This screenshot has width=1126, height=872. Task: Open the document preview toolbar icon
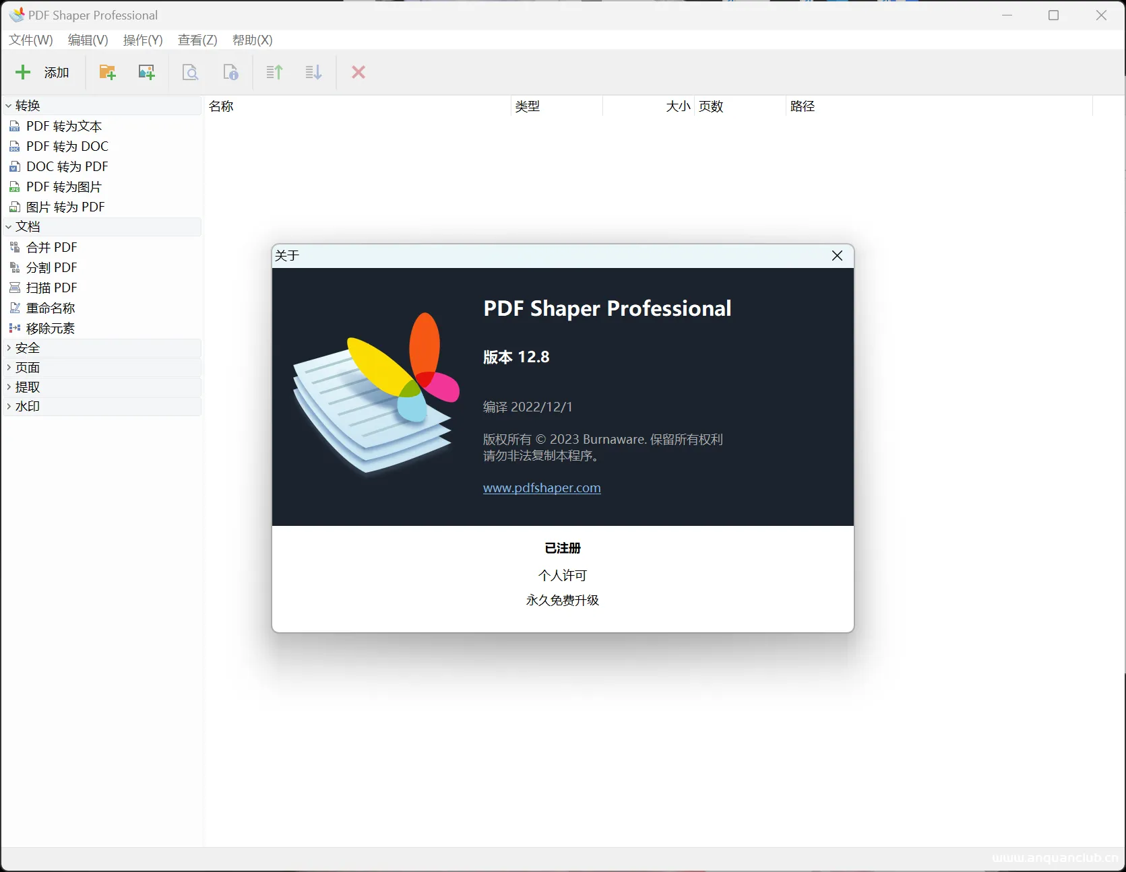click(191, 72)
